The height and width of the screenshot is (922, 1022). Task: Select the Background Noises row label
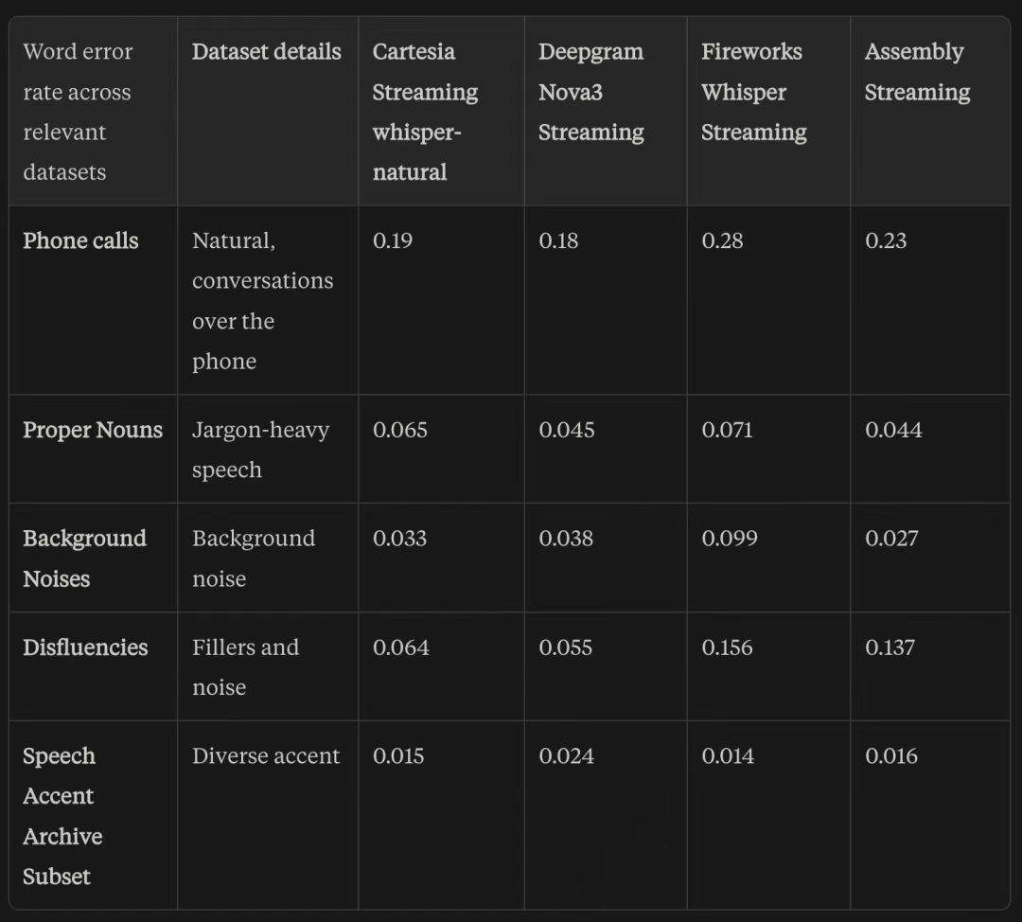pyautogui.click(x=85, y=559)
